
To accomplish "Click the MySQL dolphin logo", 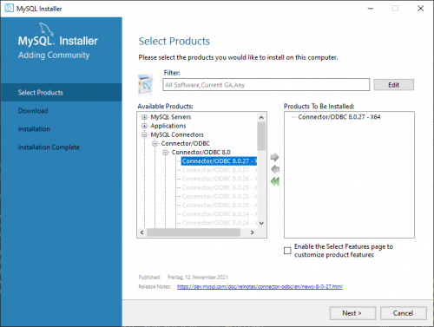I will click(46, 29).
